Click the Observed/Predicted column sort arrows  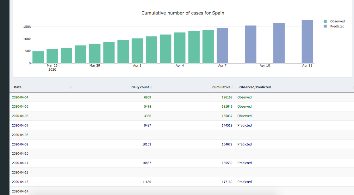click(x=353, y=87)
